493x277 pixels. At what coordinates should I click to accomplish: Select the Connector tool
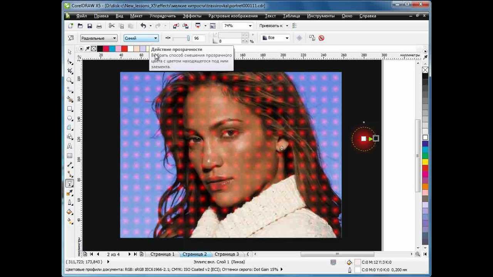[x=70, y=174]
